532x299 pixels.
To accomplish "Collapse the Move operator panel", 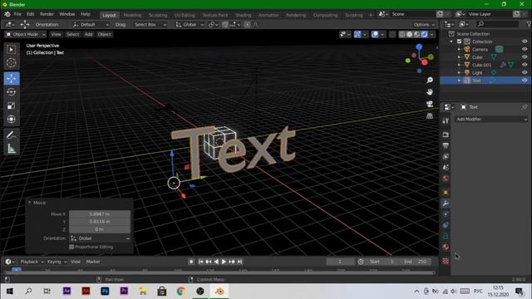I will 30,203.
